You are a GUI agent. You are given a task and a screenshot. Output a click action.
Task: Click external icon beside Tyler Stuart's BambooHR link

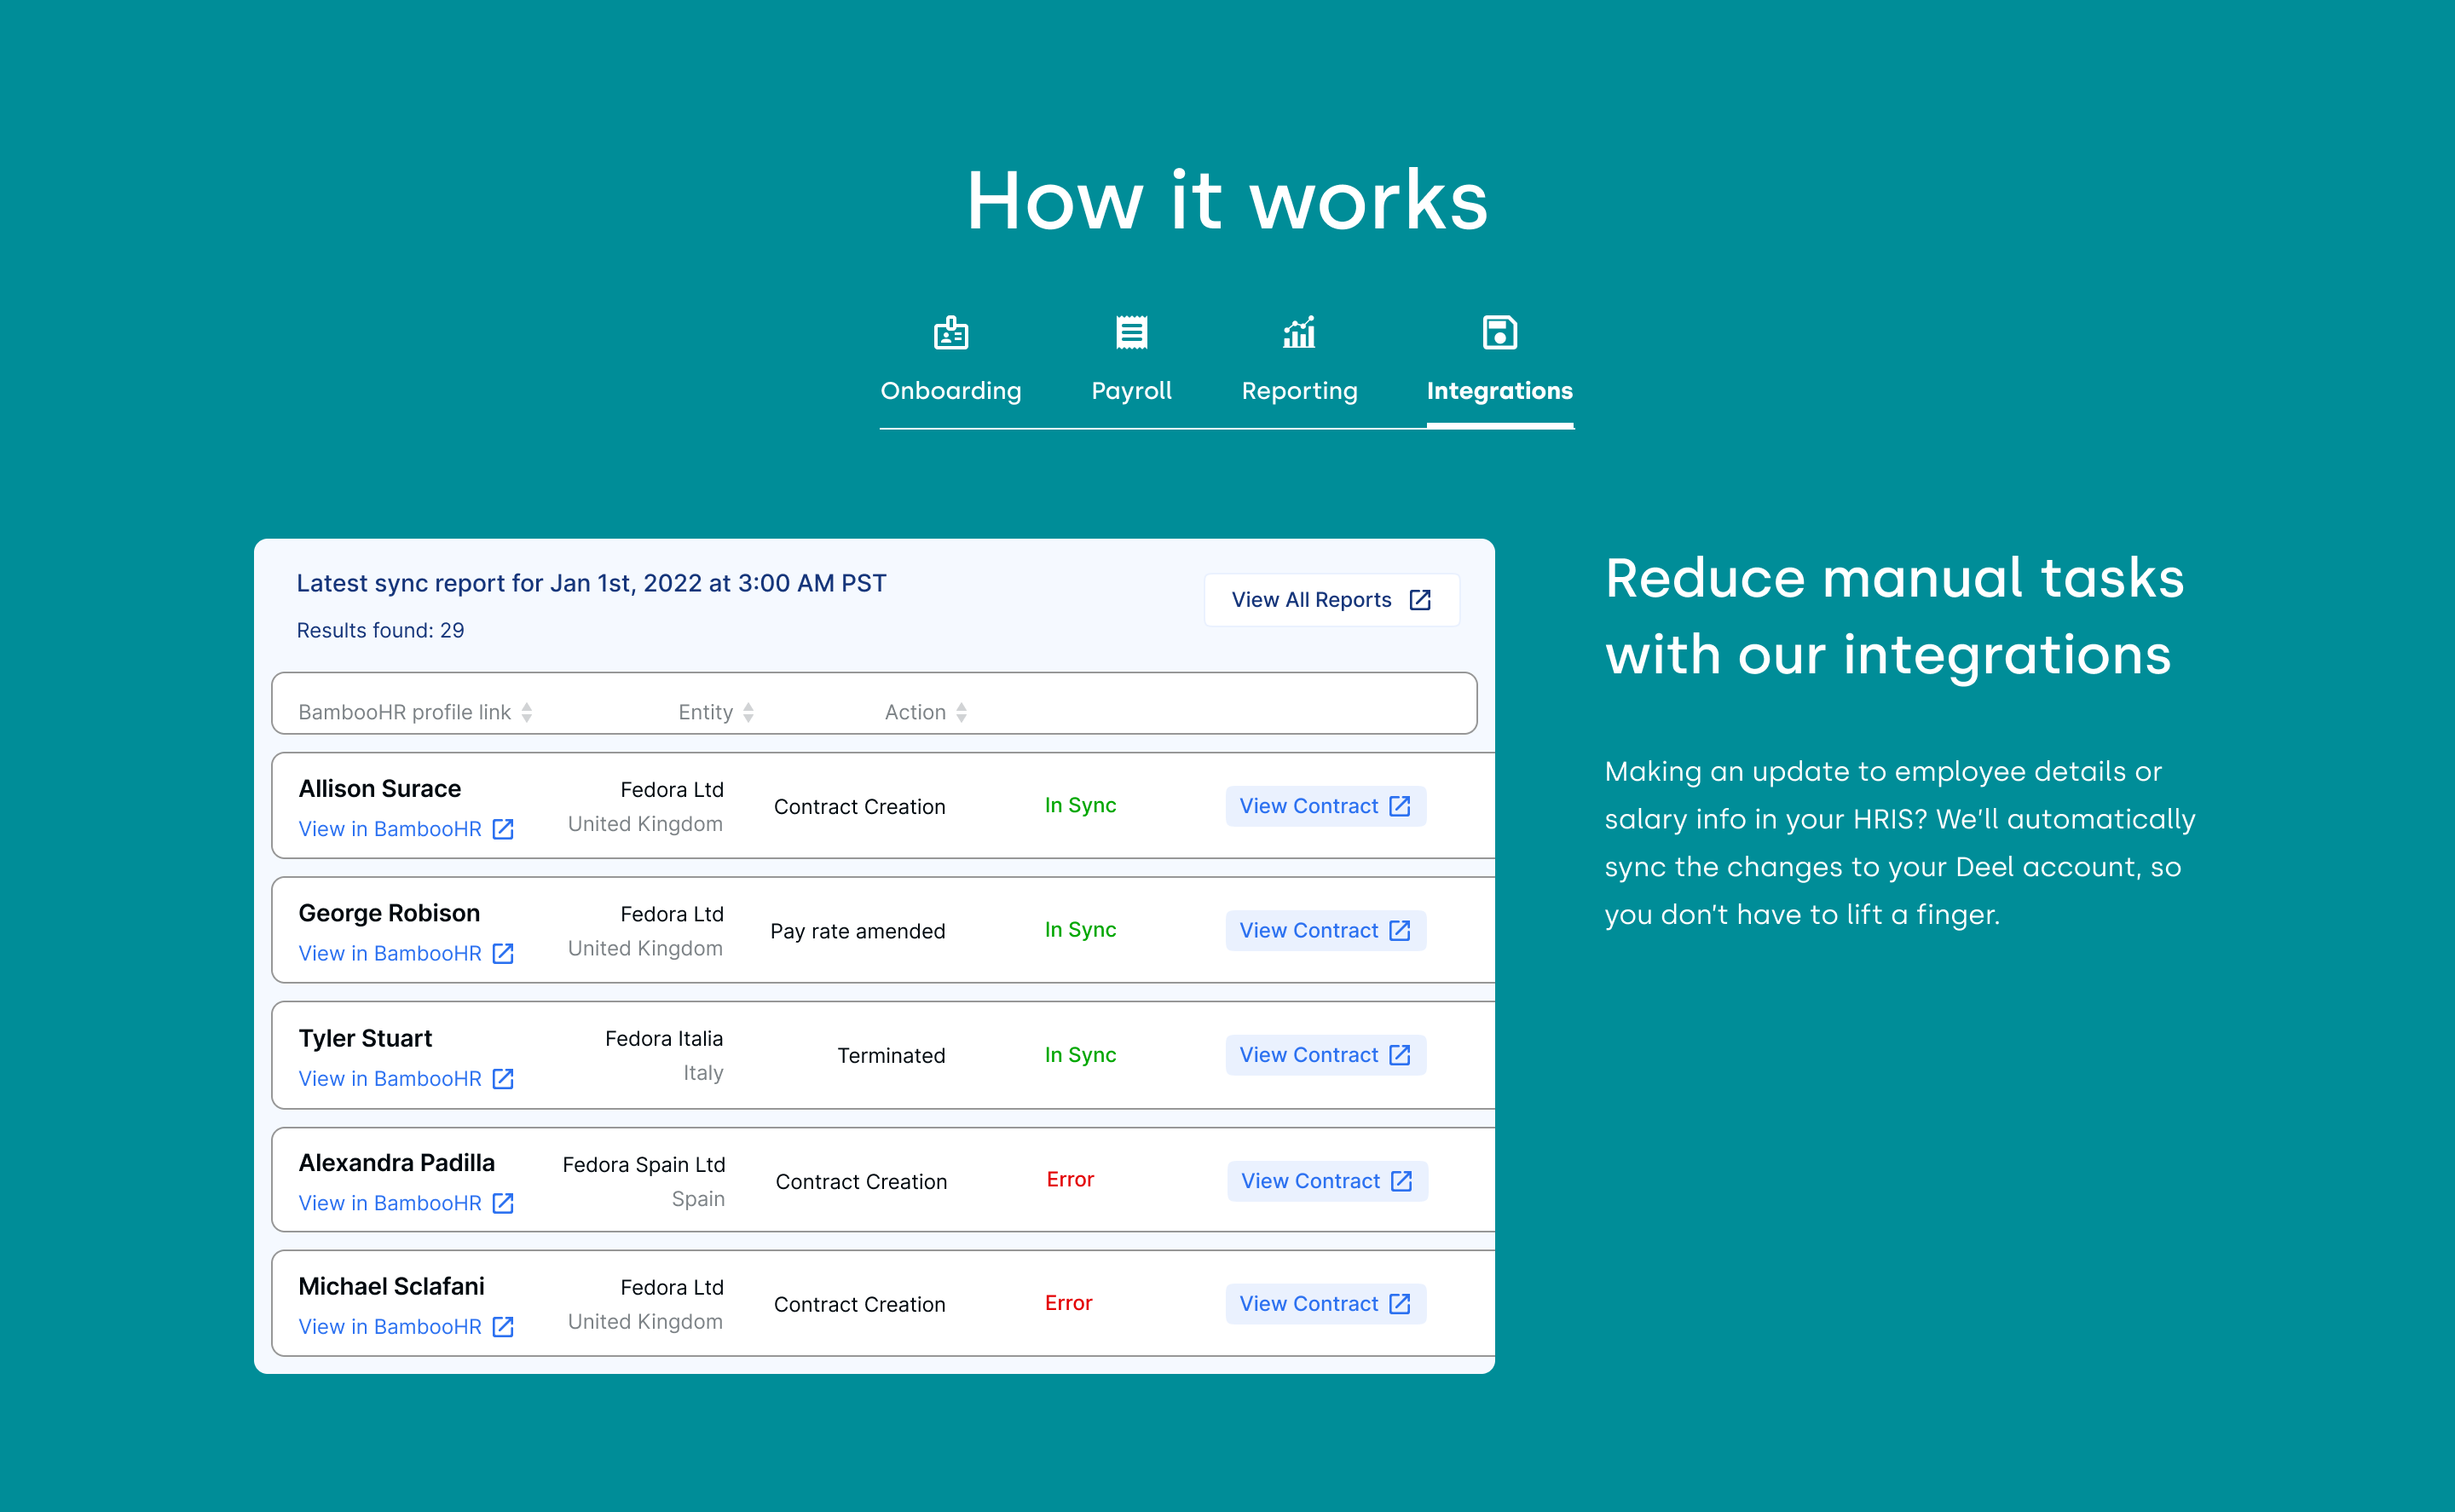pyautogui.click(x=503, y=1078)
